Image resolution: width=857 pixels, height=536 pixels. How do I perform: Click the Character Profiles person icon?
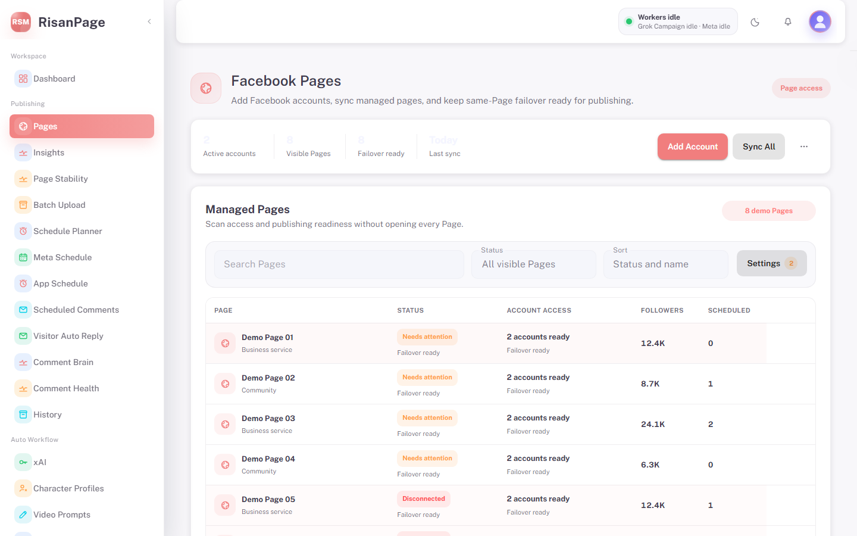pyautogui.click(x=23, y=488)
